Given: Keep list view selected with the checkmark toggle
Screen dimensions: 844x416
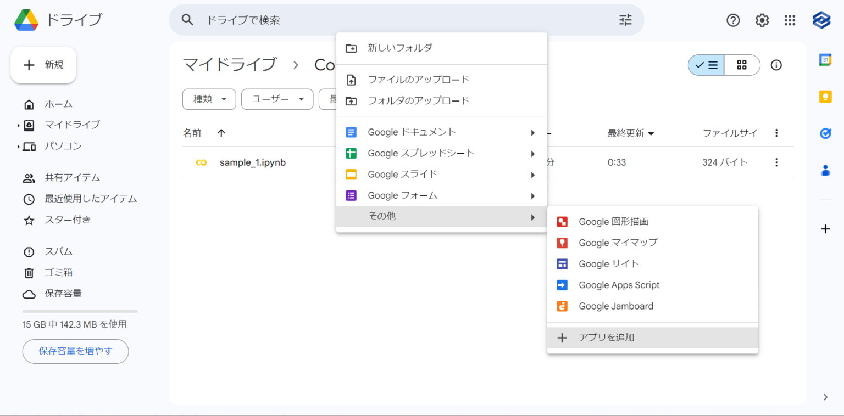Looking at the screenshot, I should tap(706, 65).
